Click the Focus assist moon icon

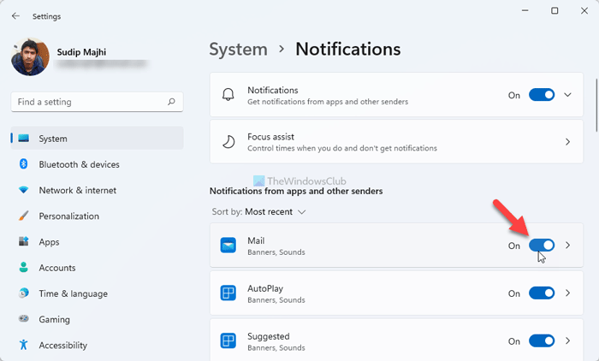(x=228, y=141)
